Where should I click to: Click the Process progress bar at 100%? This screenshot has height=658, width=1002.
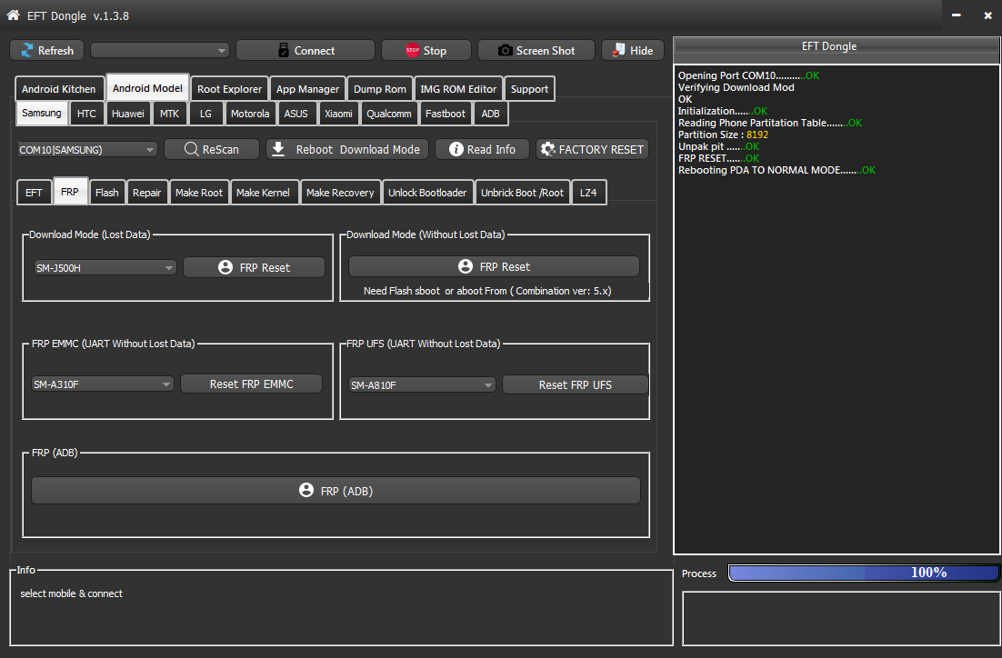coord(863,573)
